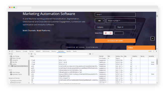Click the www.facebo... domain cell
166x93 pixels.
point(103,58)
